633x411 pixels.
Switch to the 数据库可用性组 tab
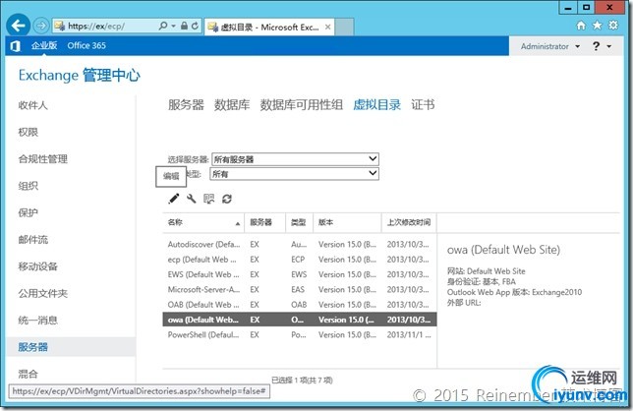[301, 105]
